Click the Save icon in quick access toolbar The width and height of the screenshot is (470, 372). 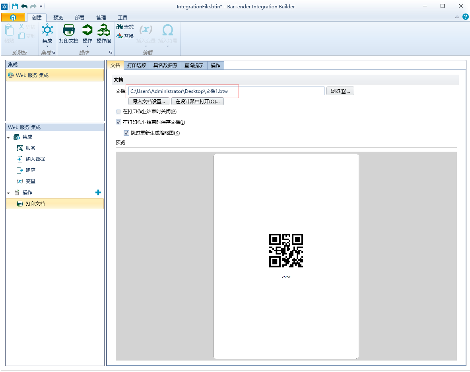15,6
